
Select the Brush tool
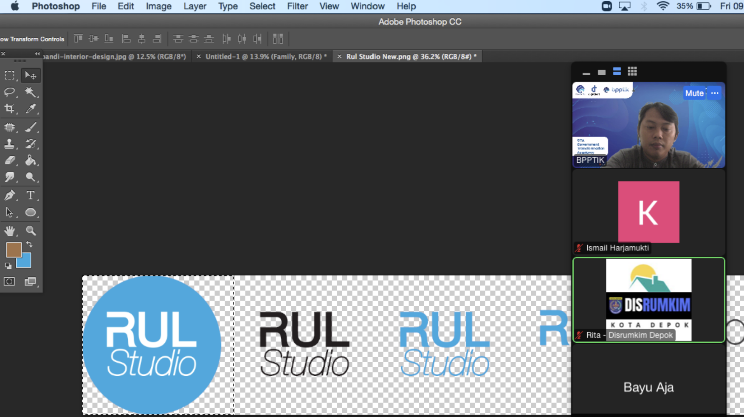[x=30, y=127]
